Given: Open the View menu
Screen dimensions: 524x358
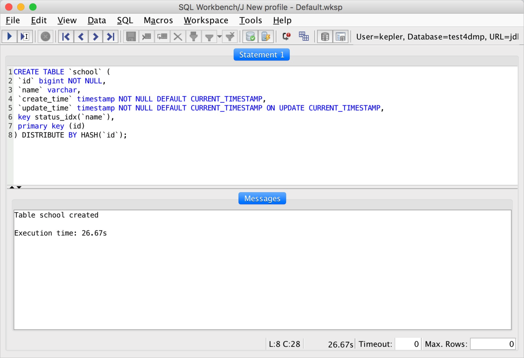Looking at the screenshot, I should click(67, 20).
